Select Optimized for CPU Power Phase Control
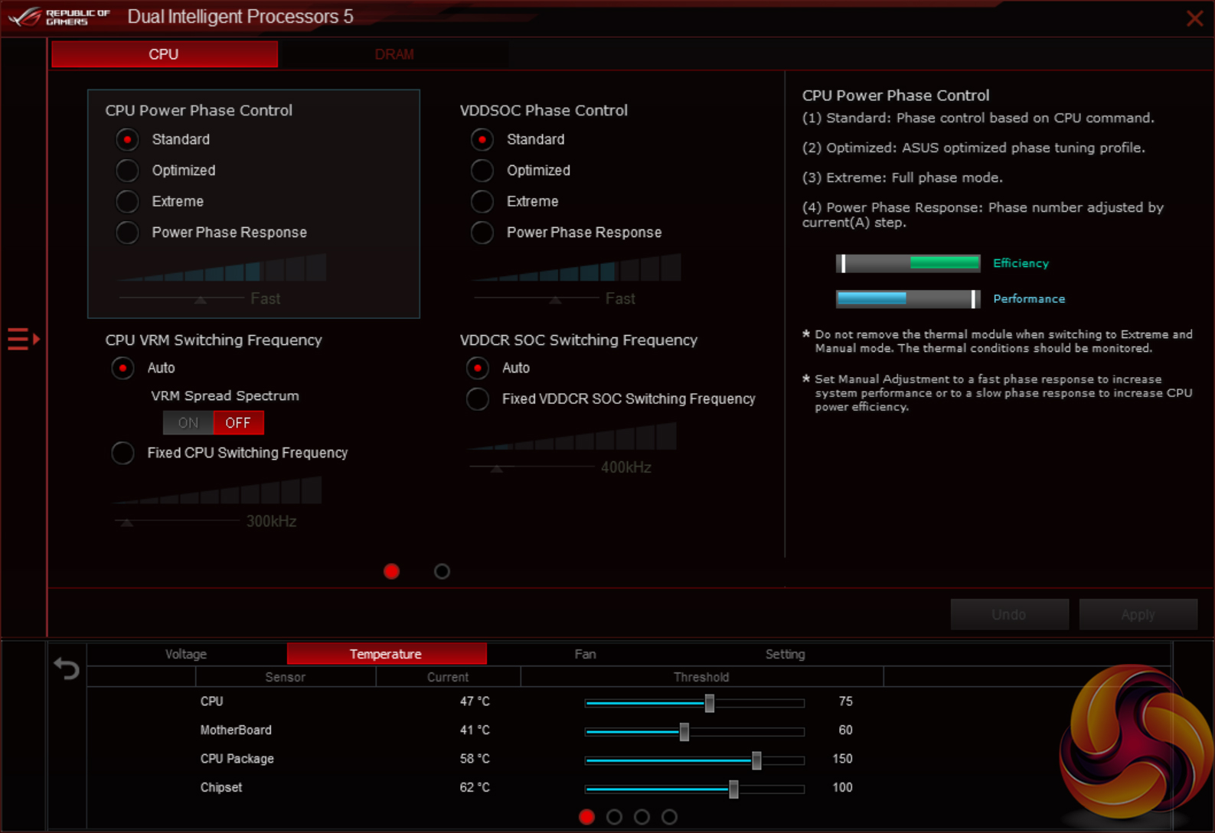 pos(127,170)
